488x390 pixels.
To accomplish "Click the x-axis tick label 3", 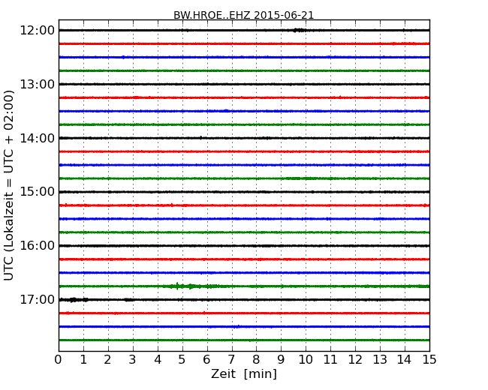I will 133,360.
